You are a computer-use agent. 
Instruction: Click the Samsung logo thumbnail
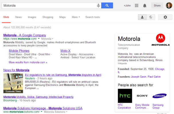pyautogui.click(x=159, y=96)
